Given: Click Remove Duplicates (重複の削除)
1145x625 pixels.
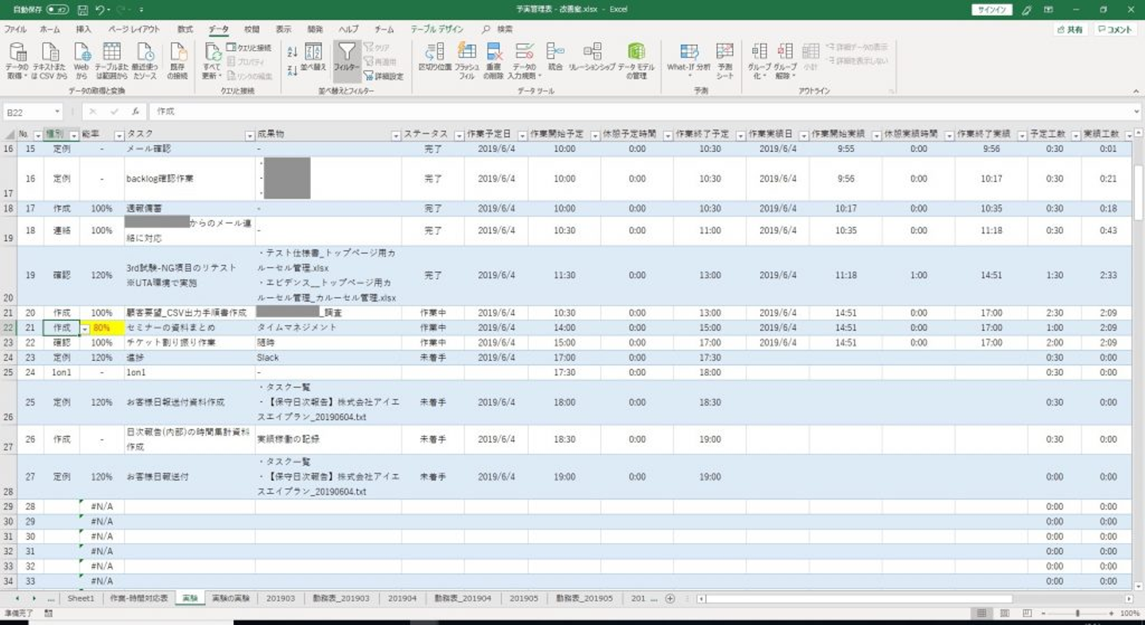Looking at the screenshot, I should (494, 61).
